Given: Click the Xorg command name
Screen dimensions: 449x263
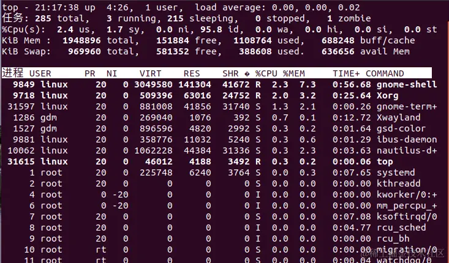Looking at the screenshot, I should [x=387, y=95].
